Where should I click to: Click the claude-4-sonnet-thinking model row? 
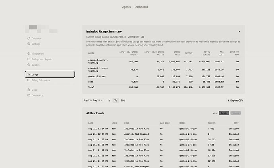[163, 61]
